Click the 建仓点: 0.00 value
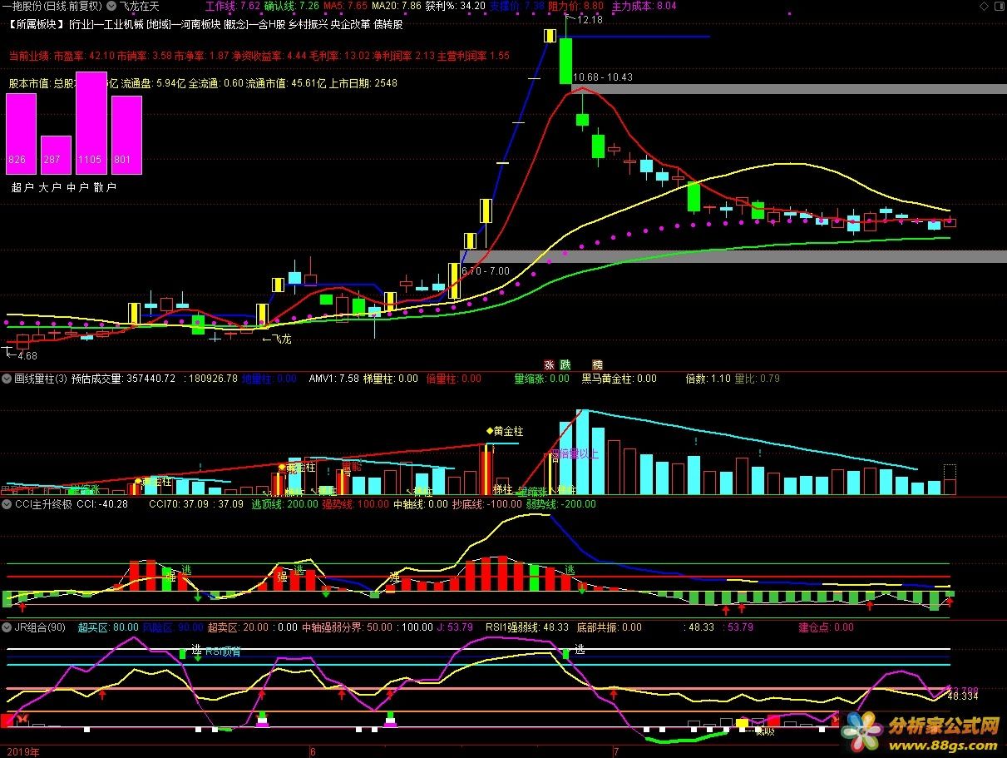This screenshot has height=758, width=1007. [826, 627]
